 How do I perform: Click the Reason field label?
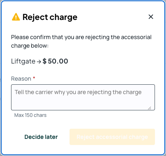(21, 79)
